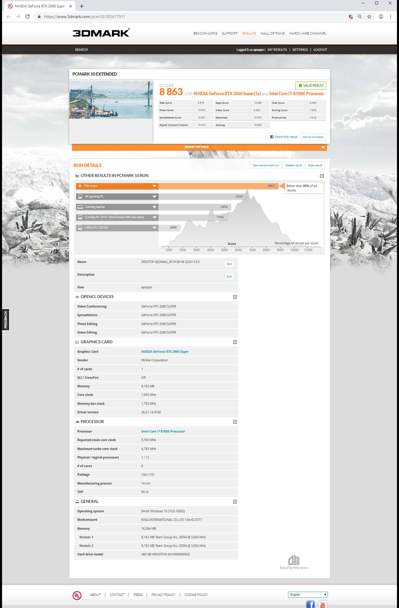Click the 3DMark logo
The height and width of the screenshot is (608, 399).
[101, 32]
